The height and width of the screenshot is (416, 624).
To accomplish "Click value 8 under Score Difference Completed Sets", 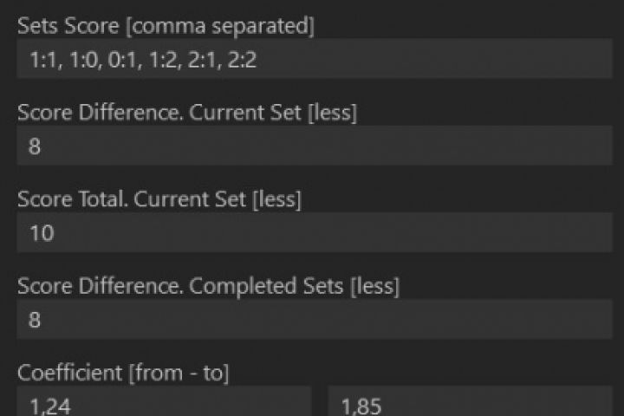I will click(35, 320).
